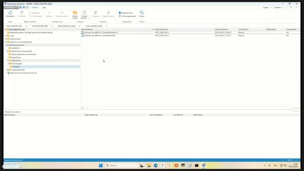Collapse the Разработка folder containing Пагинация
304x171 pixels.
[8, 60]
